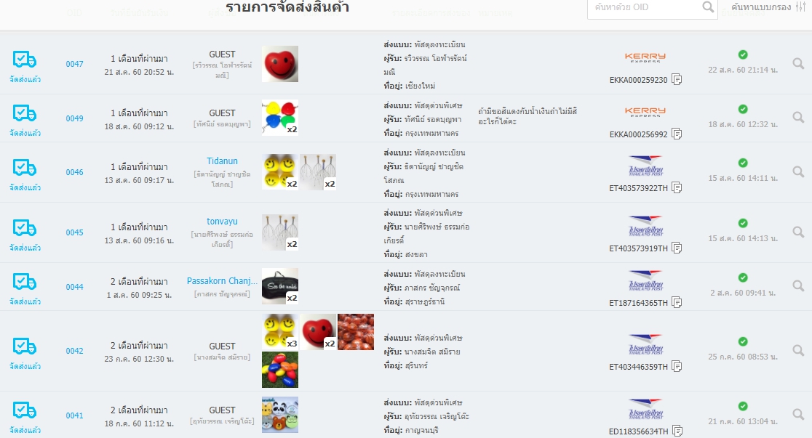812x438 pixels.
Task: Click the search icon beside the OID field
Action: 708,7
